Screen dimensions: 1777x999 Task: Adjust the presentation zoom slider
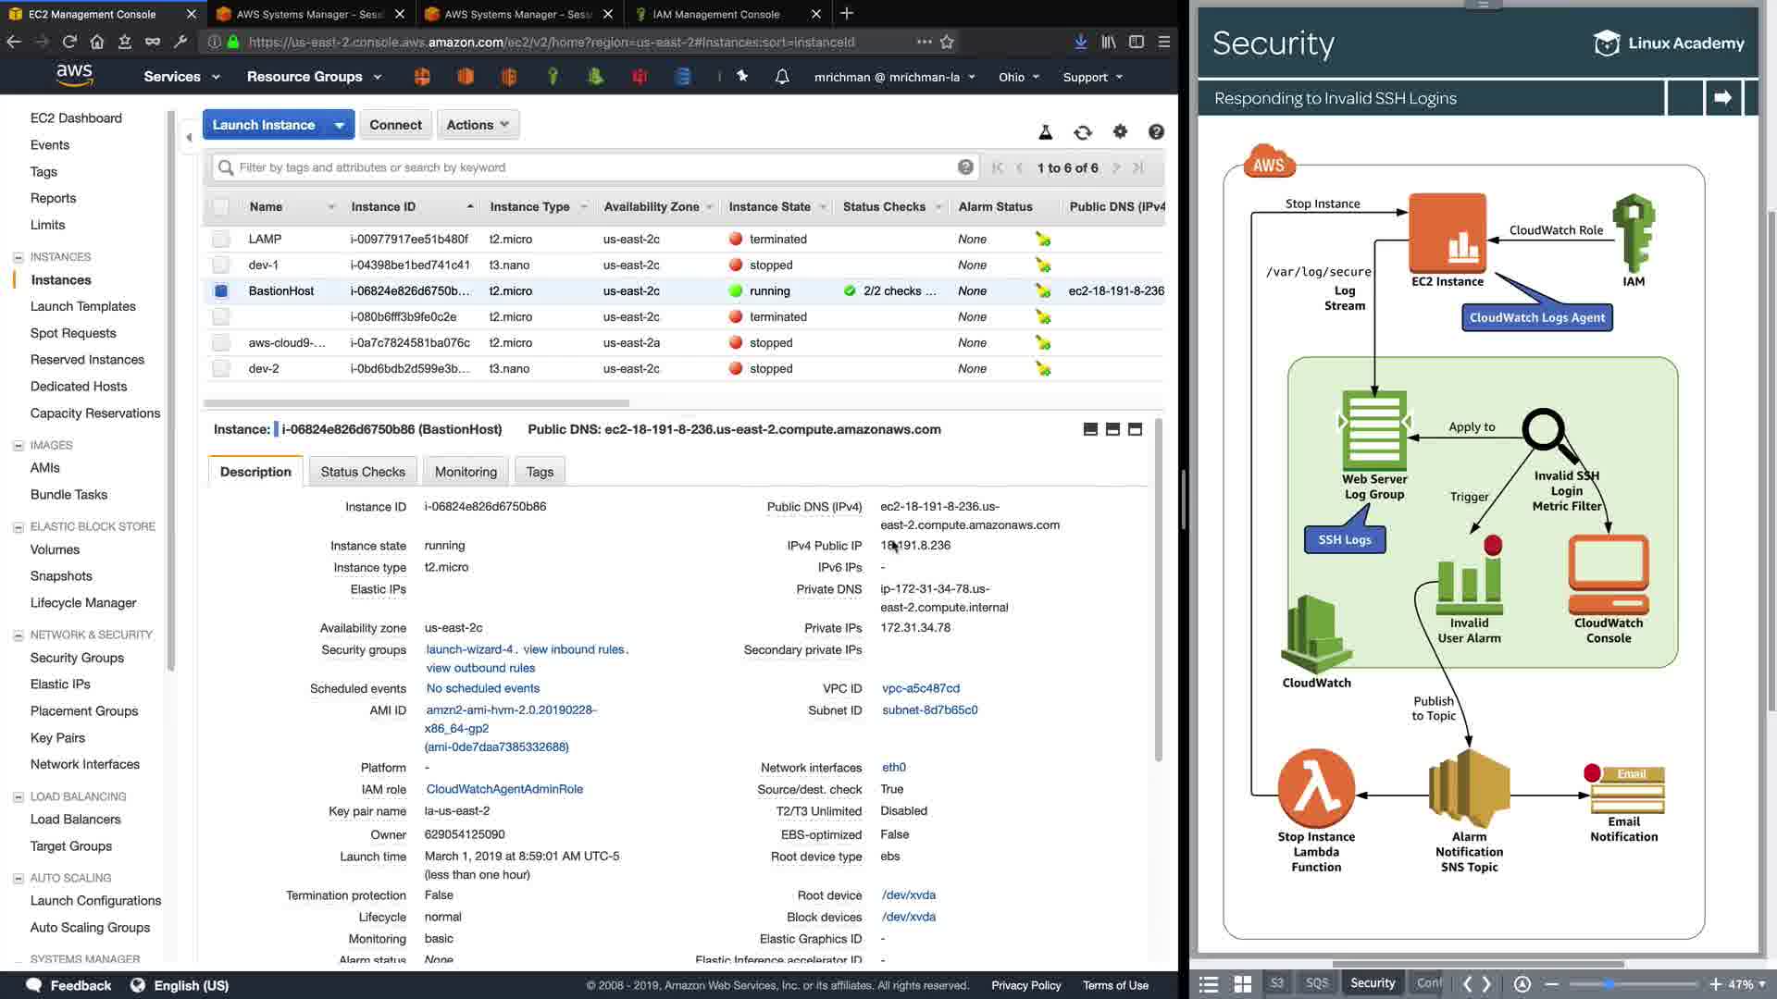tap(1609, 984)
